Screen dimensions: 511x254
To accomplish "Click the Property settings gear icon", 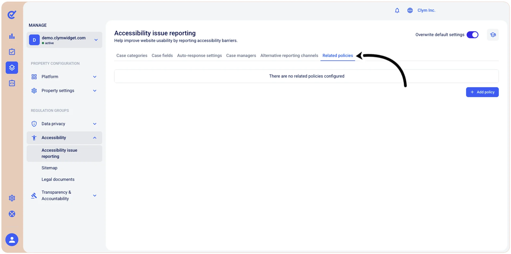I will pos(34,91).
